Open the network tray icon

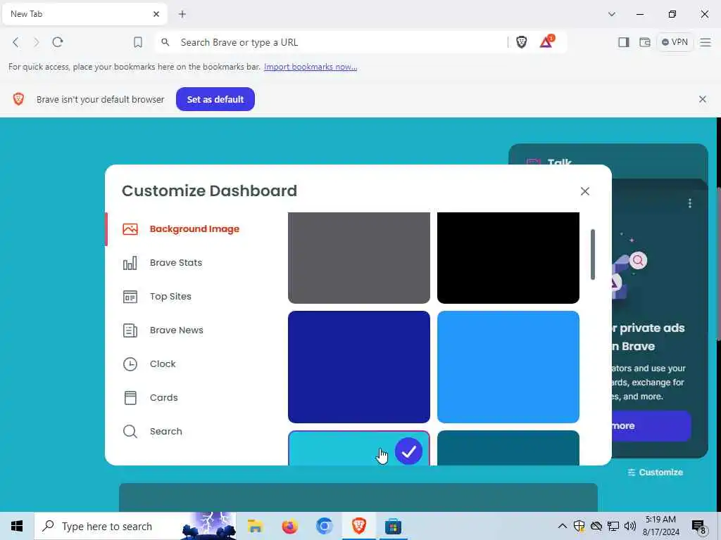613,526
